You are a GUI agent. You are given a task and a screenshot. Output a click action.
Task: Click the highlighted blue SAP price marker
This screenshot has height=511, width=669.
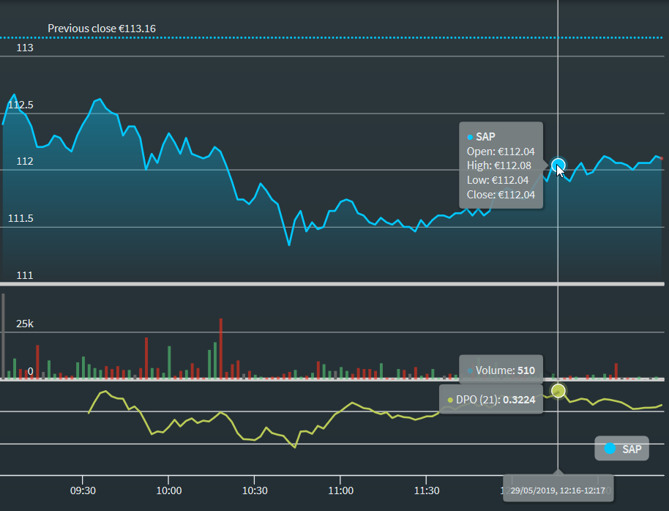coord(558,165)
